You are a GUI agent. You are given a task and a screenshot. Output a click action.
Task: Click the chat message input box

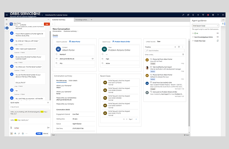[x=30, y=128]
